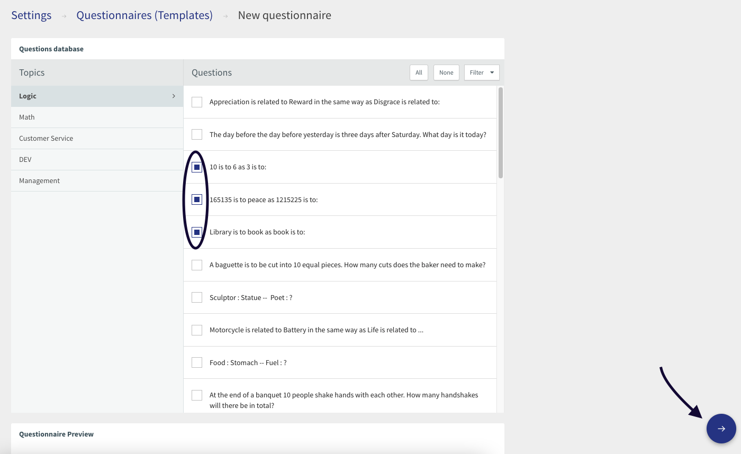Click the Motorcycle Battery Life question text
The image size is (741, 454).
[317, 330]
